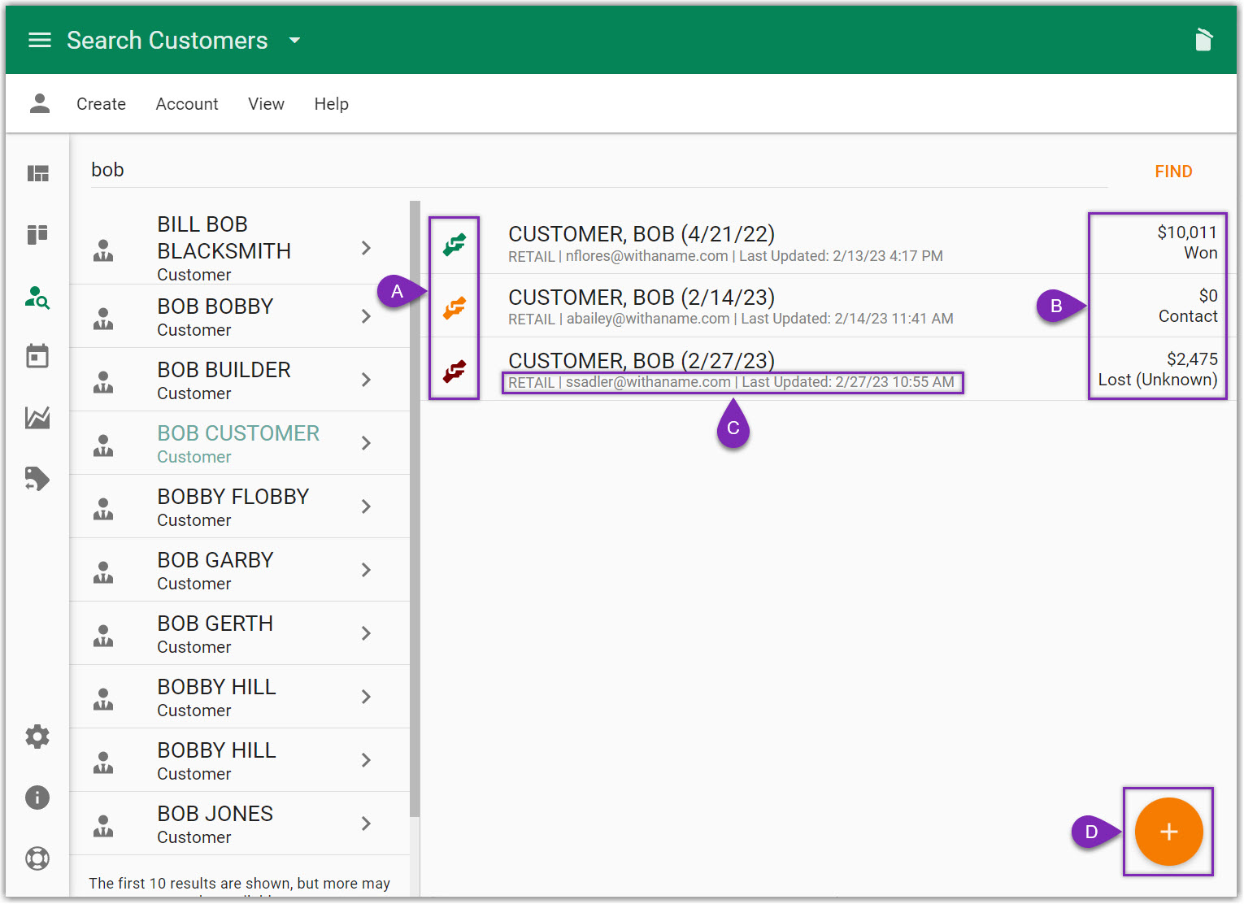Open the chart reports sidebar icon
Viewport: 1244px width, 904px height.
[x=37, y=418]
